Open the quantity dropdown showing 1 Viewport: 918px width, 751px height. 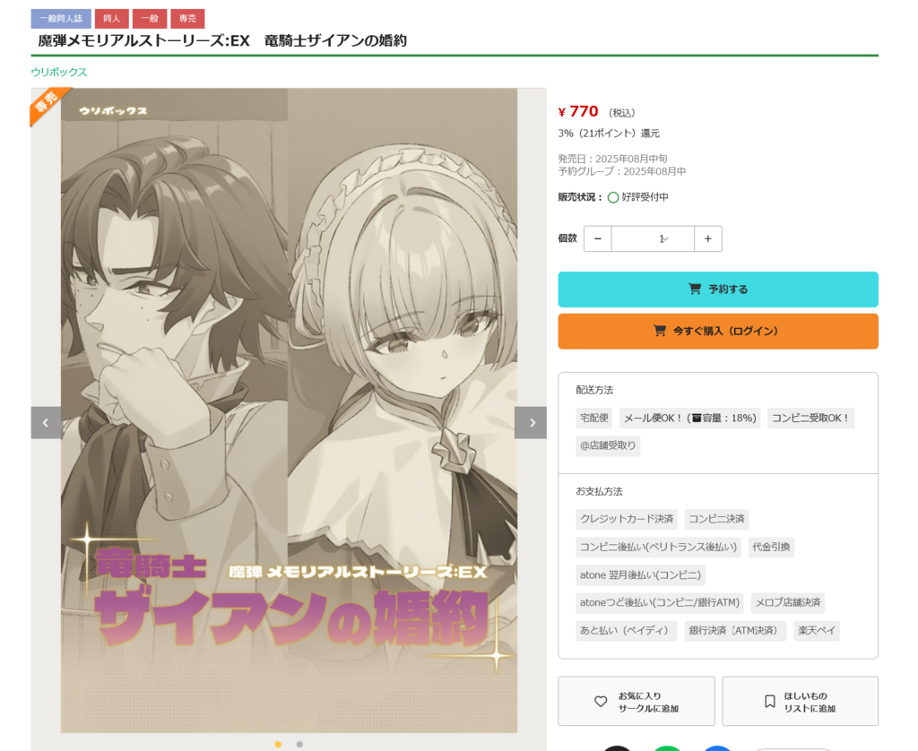pyautogui.click(x=653, y=238)
